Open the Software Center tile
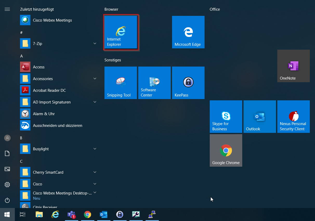 154,83
